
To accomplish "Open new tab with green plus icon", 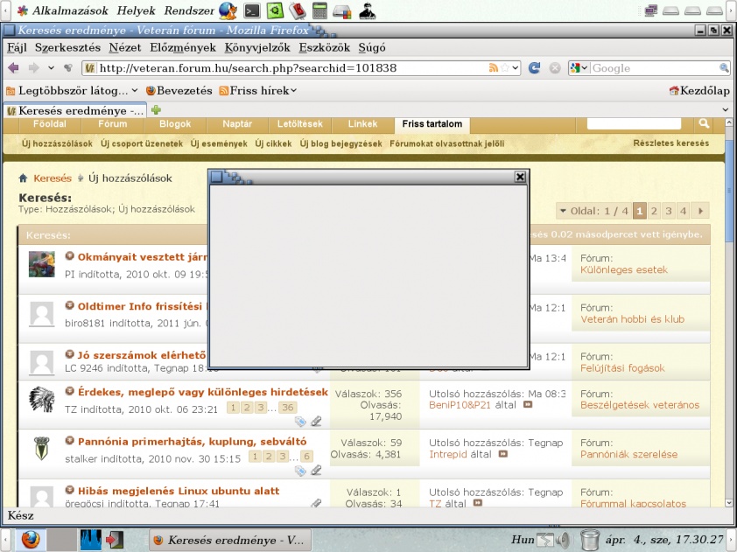I will pyautogui.click(x=157, y=110).
